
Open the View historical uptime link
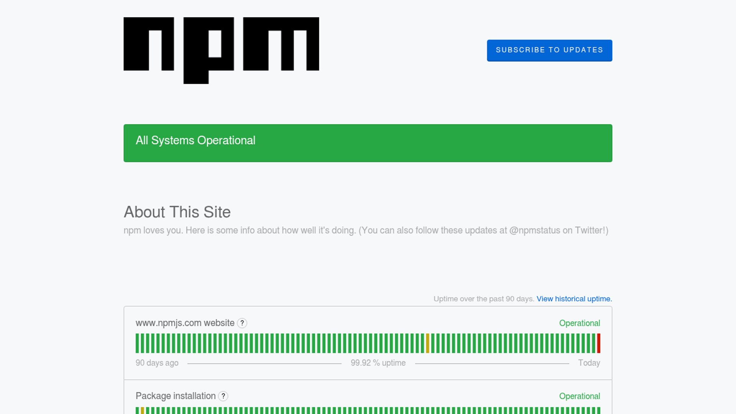click(574, 299)
